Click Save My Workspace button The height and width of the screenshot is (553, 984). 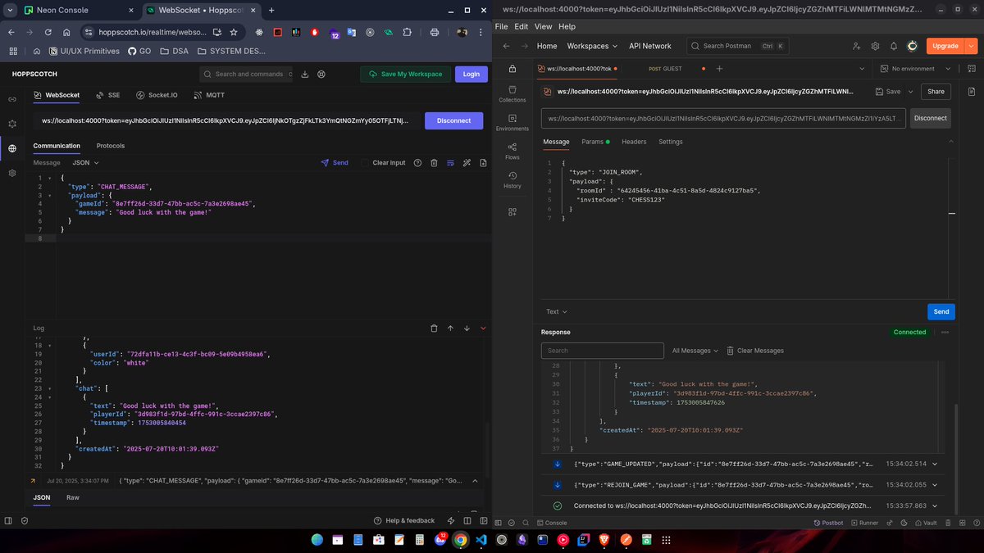click(x=404, y=74)
